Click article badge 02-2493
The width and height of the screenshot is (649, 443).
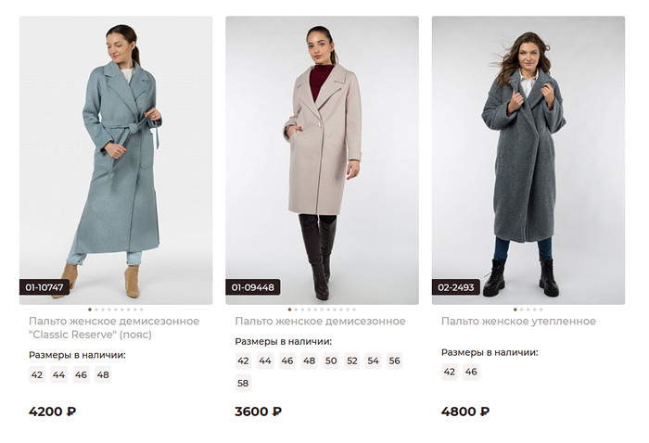[x=455, y=287]
